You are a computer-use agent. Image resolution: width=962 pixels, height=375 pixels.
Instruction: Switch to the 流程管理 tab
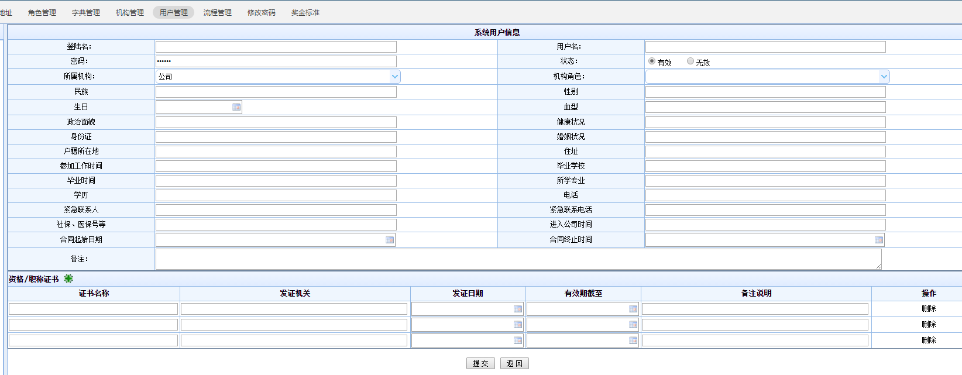(217, 12)
